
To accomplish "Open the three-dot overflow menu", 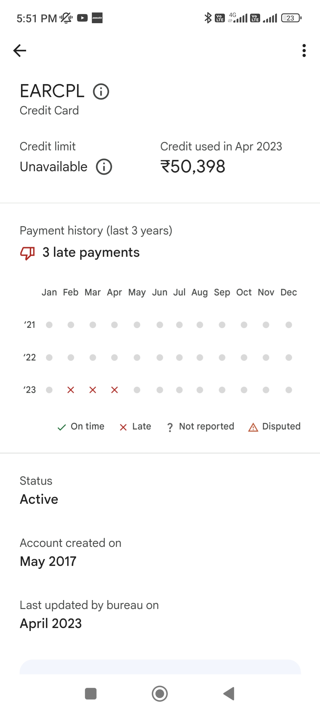I will [x=304, y=51].
